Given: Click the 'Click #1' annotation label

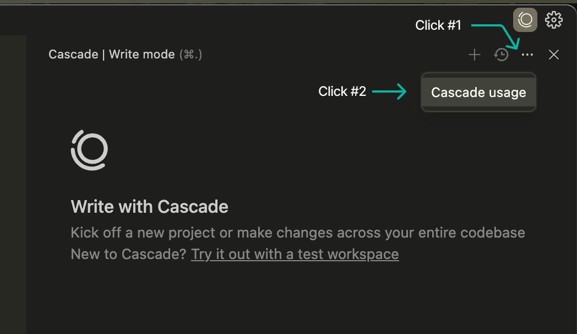Looking at the screenshot, I should click(x=438, y=25).
